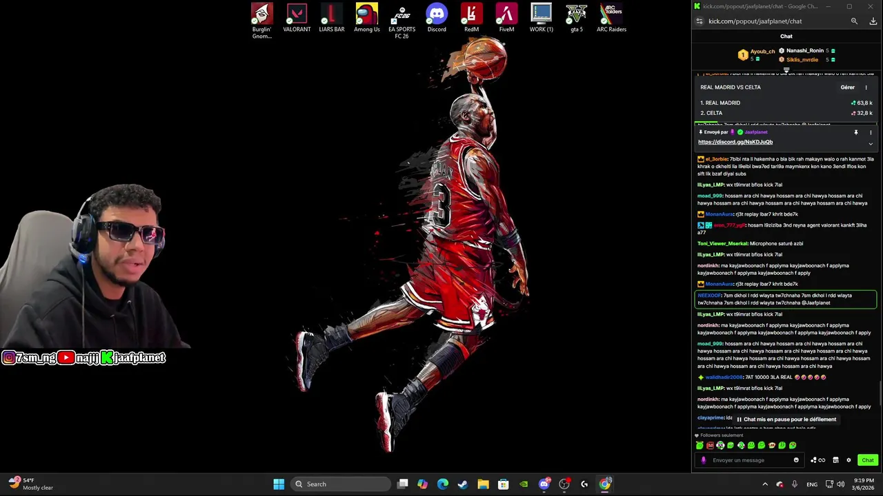Open the weather widget showing 54°F
Screen dimensions: 883x496
click(30, 484)
